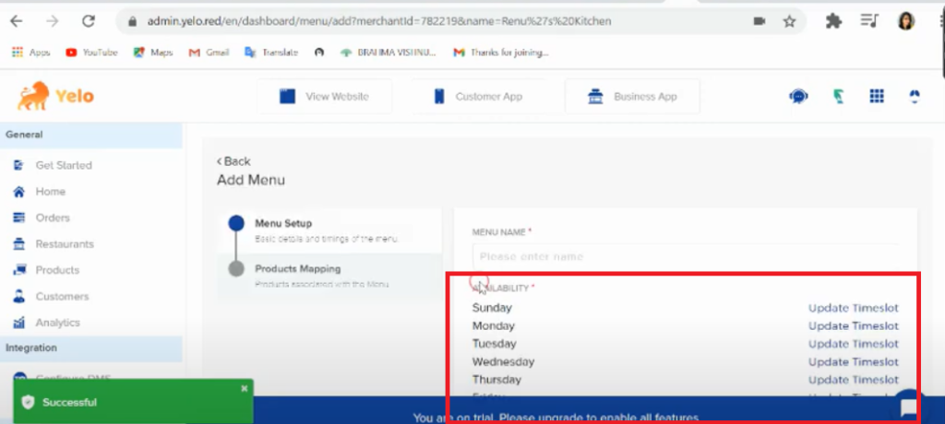Image resolution: width=945 pixels, height=424 pixels.
Task: Click the Home icon in sidebar
Action: pos(18,192)
